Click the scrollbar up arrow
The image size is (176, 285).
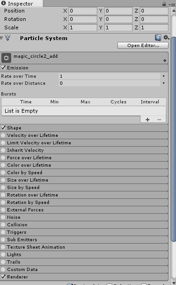point(174,11)
